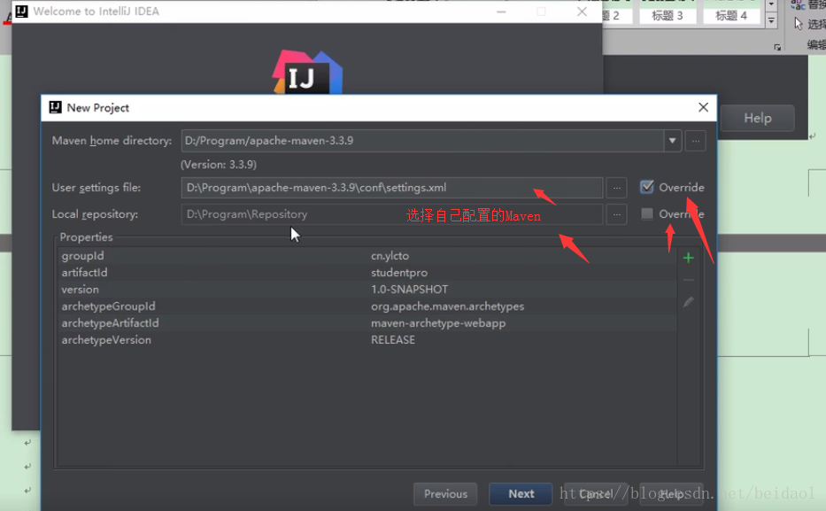Screen dimensions: 826x511
Task: Browse for User settings file with ellipsis button
Action: [x=616, y=188]
